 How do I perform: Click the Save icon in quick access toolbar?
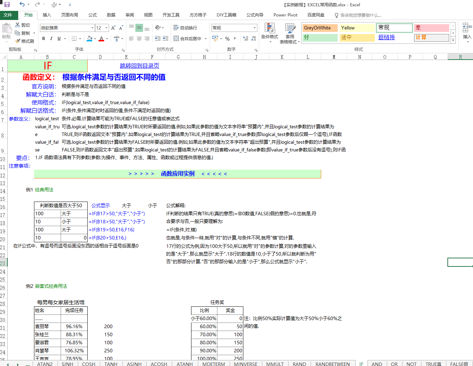(7, 5)
